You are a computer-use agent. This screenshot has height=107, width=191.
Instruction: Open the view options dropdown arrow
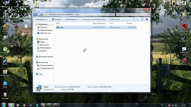(x=137, y=19)
